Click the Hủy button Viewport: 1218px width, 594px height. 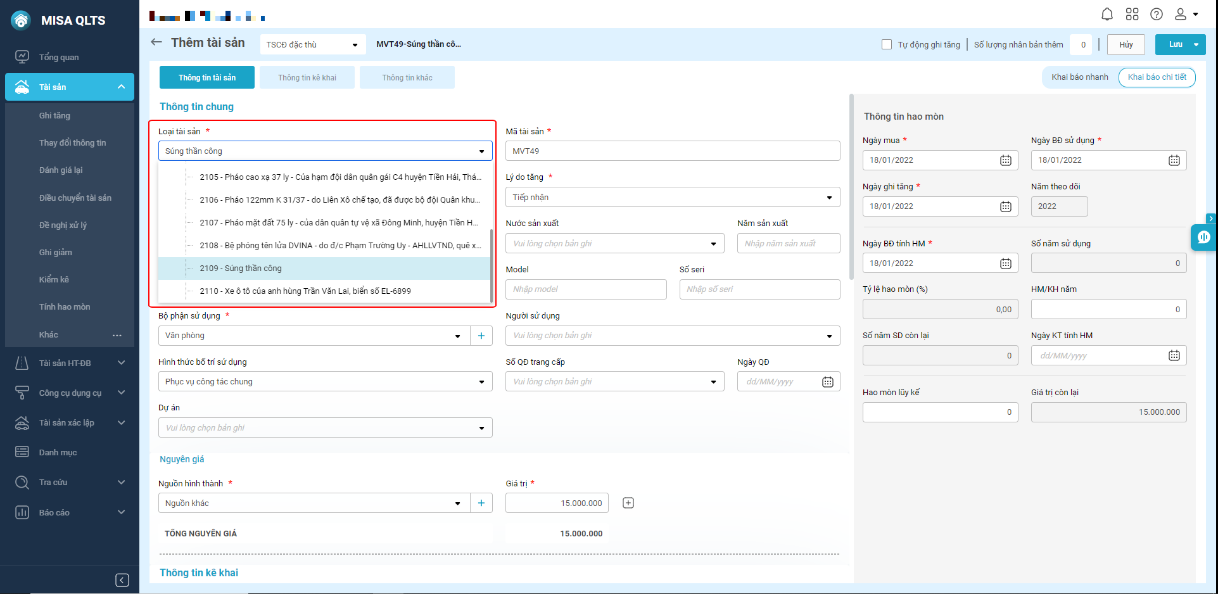(1126, 44)
